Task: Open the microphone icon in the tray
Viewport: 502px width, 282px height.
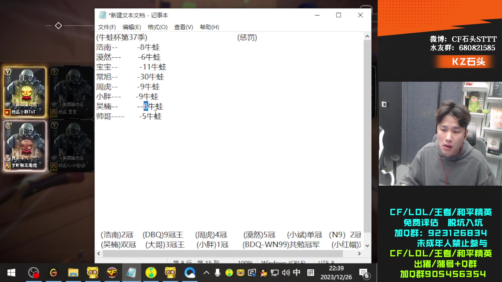Action: (218, 273)
